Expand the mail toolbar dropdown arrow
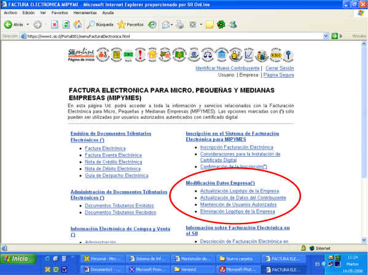The height and width of the screenshot is (275, 368). tap(172, 24)
